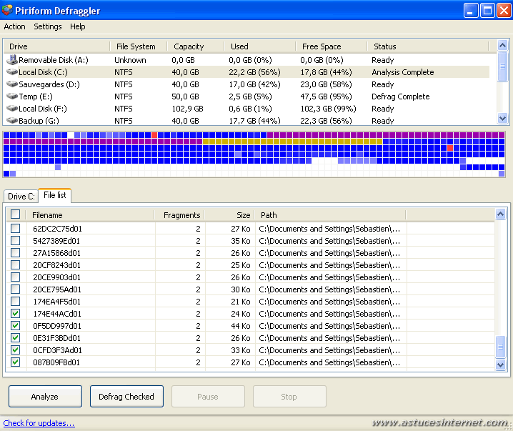Click the Piriform Defraggler title bar icon
Screen dimensions: 513x431
tap(7, 11)
